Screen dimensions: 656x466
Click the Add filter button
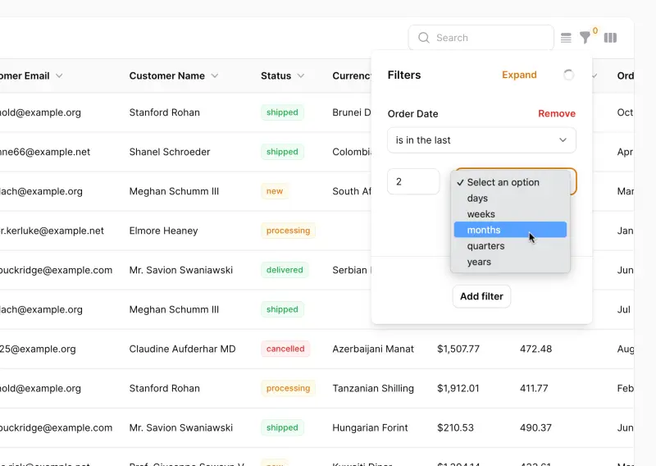(x=481, y=296)
